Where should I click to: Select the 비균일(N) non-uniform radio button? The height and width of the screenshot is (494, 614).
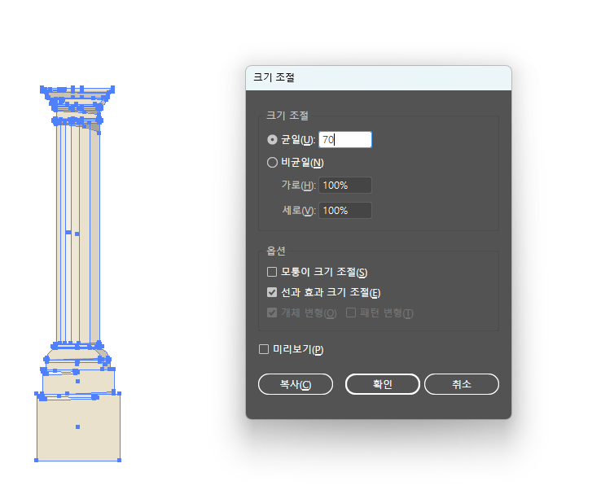[272, 163]
